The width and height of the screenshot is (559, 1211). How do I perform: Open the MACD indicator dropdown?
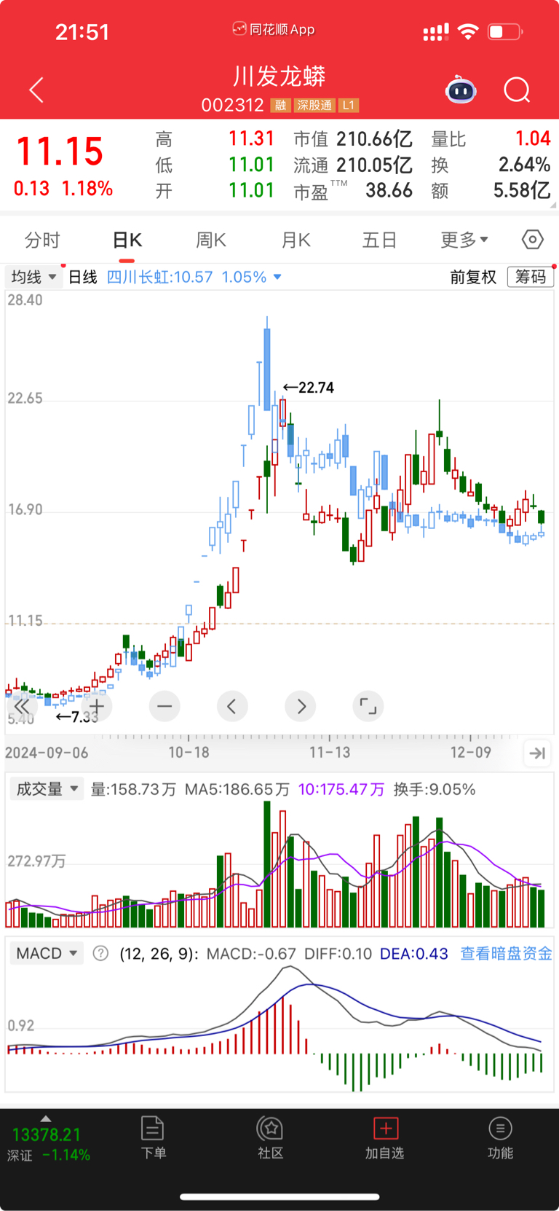point(47,953)
